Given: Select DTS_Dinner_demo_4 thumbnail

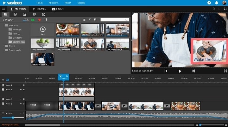Looking at the screenshot, I should [43, 59].
